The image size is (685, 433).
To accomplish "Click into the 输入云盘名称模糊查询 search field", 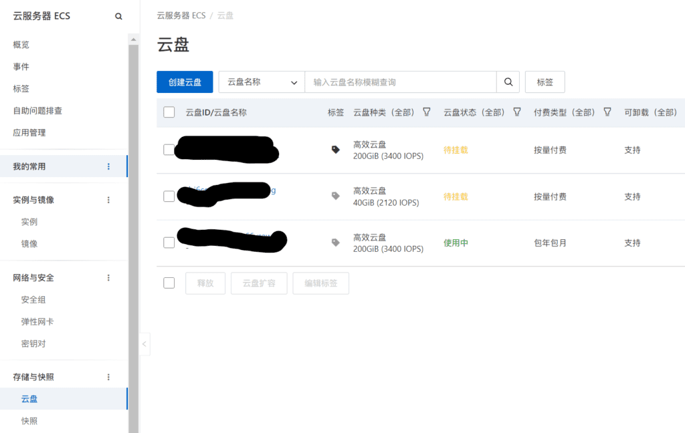I will 400,82.
